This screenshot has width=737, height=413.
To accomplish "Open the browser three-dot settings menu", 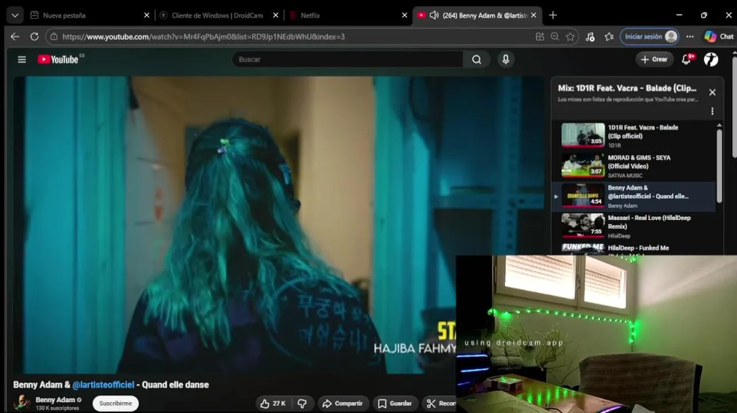I will pos(690,36).
